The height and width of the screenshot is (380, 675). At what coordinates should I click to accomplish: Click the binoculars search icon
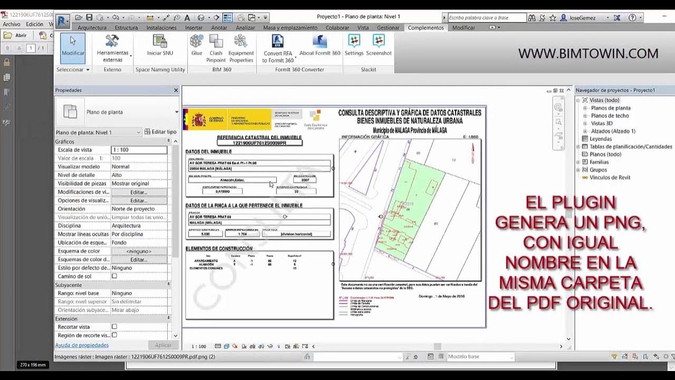532,18
